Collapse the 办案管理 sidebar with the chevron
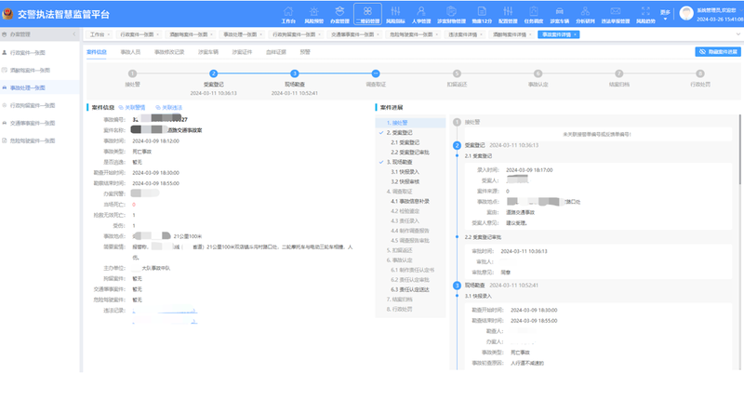Screen dimensions: 744x413 74,34
